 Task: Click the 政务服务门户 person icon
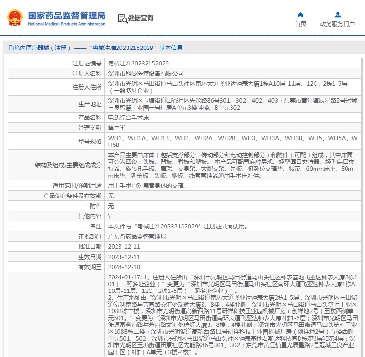tap(337, 15)
